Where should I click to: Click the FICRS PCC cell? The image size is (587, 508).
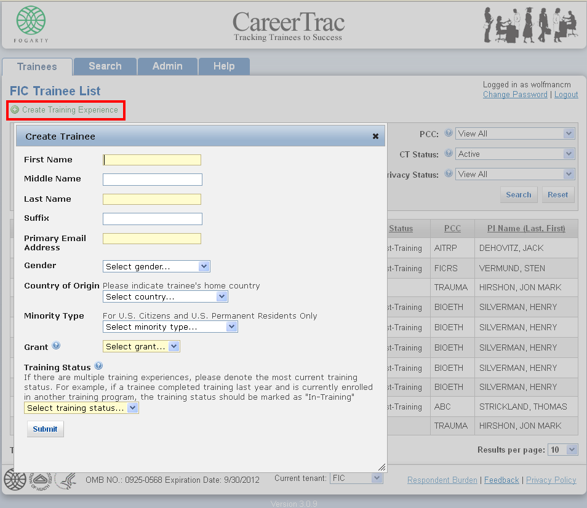point(452,268)
